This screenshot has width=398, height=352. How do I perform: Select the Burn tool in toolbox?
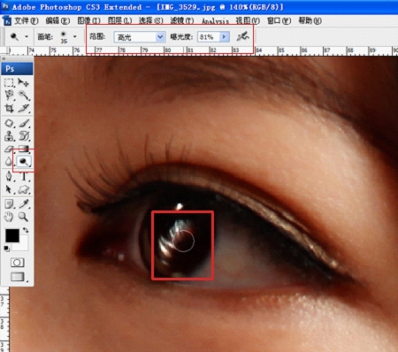pyautogui.click(x=23, y=161)
